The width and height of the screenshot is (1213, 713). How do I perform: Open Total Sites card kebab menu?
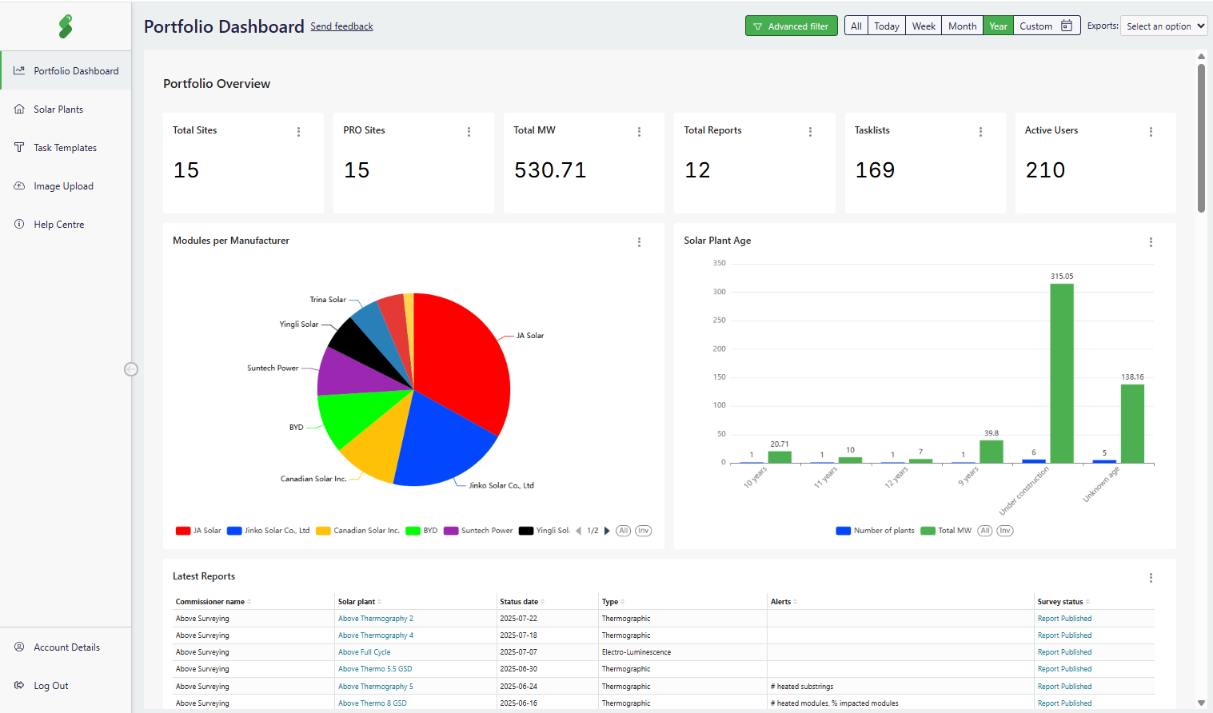point(298,132)
